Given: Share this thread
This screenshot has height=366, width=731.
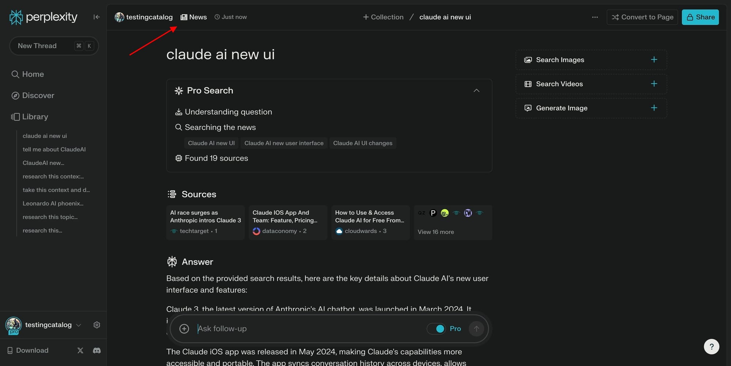Looking at the screenshot, I should (x=700, y=17).
